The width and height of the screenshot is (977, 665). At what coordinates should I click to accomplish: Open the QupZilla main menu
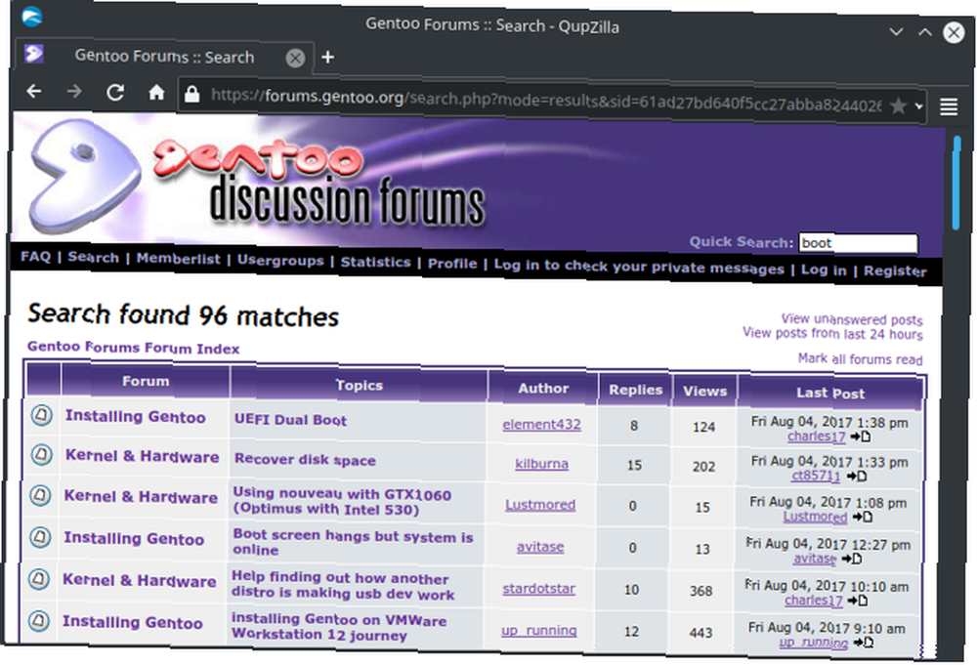pyautogui.click(x=949, y=106)
